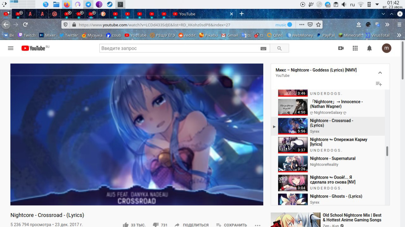Collapse the Mix playlist panel
The height and width of the screenshot is (227, 405).
point(380,73)
